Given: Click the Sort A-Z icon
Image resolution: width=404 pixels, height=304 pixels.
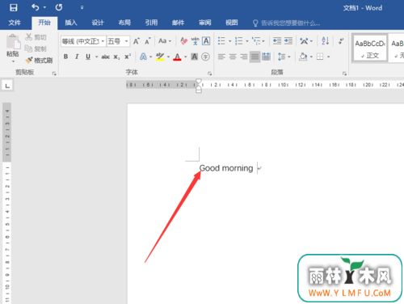Looking at the screenshot, I should [325, 41].
